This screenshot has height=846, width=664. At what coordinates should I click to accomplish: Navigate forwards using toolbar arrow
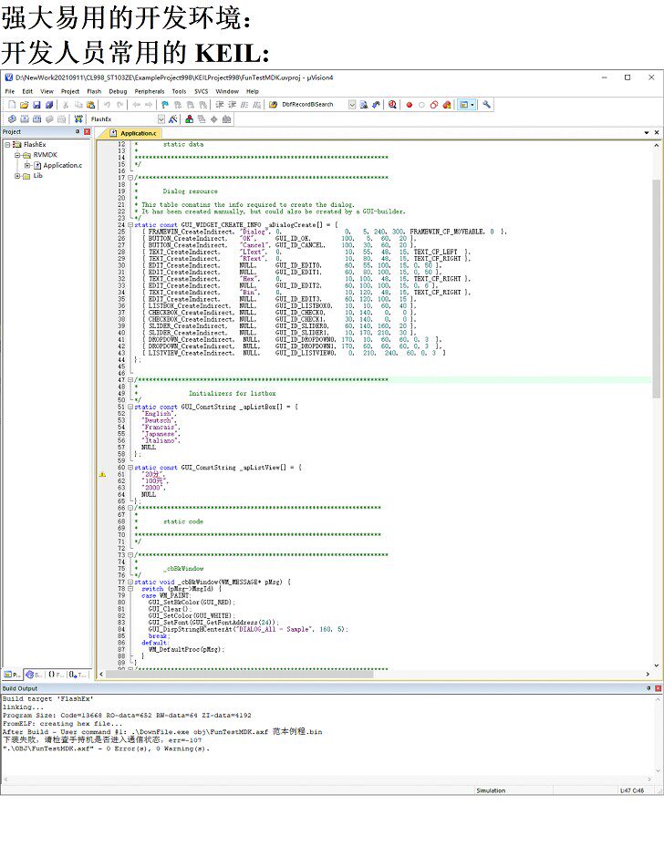click(x=149, y=105)
